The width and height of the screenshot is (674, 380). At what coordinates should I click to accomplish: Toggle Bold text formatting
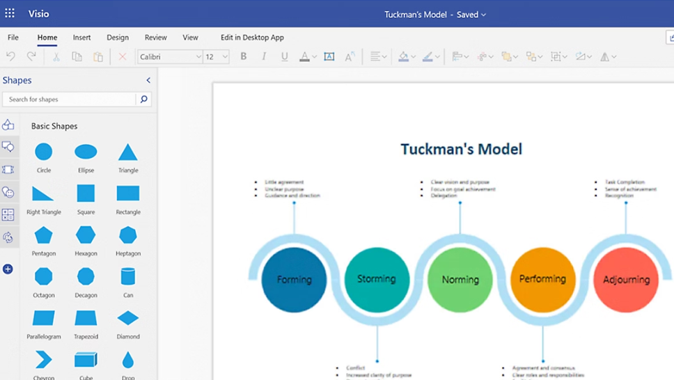tap(243, 56)
